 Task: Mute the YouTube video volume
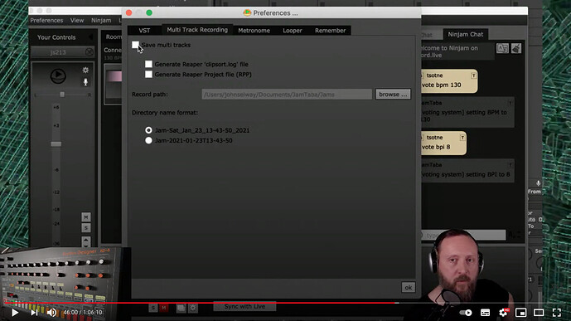[51, 312]
